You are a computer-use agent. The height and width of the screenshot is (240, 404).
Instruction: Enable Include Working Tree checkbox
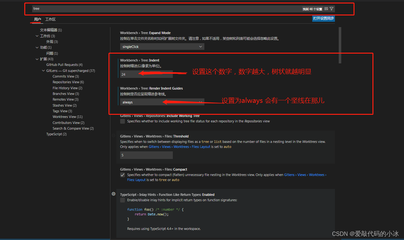pos(122,121)
